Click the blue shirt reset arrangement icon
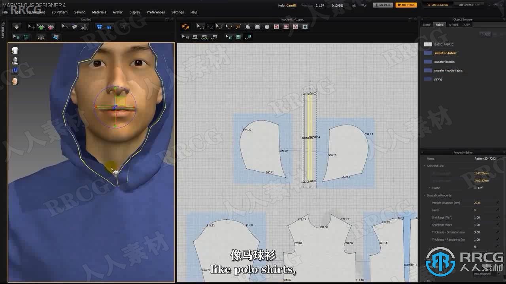The width and height of the screenshot is (506, 284). click(x=100, y=27)
